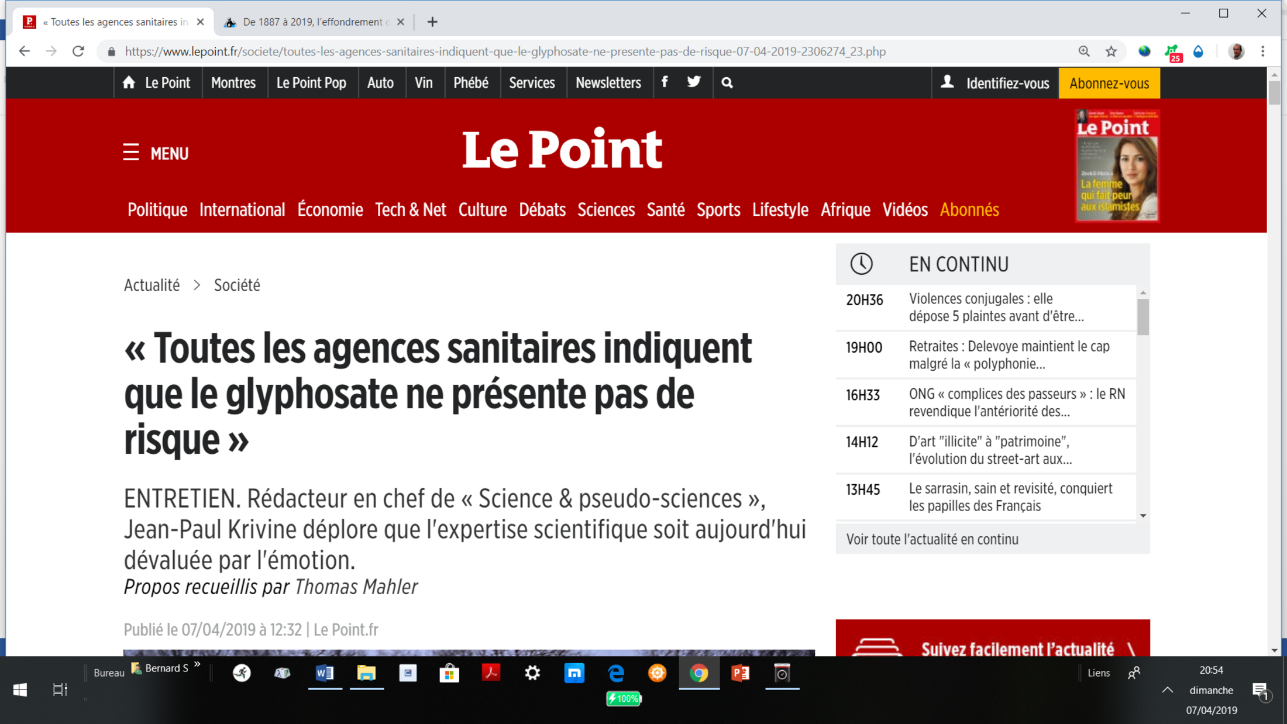Open the Le Point magazine cover thumbnail
The width and height of the screenshot is (1287, 724).
(1117, 166)
